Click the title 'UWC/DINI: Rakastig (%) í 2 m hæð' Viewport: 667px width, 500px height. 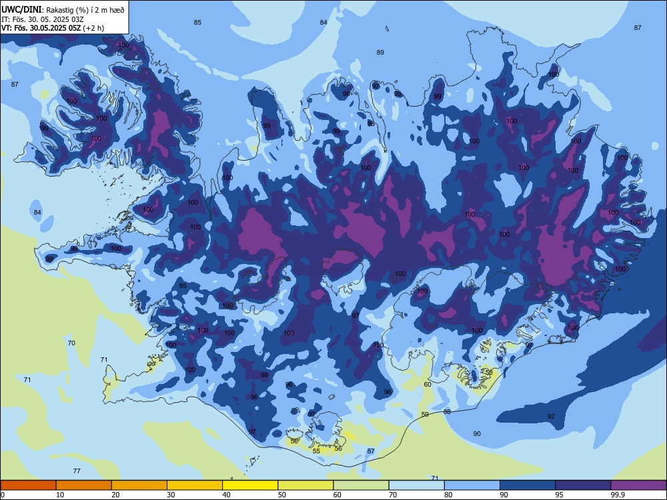click(x=63, y=10)
